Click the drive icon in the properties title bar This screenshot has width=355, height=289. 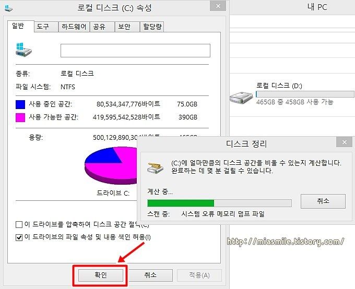(x=9, y=8)
